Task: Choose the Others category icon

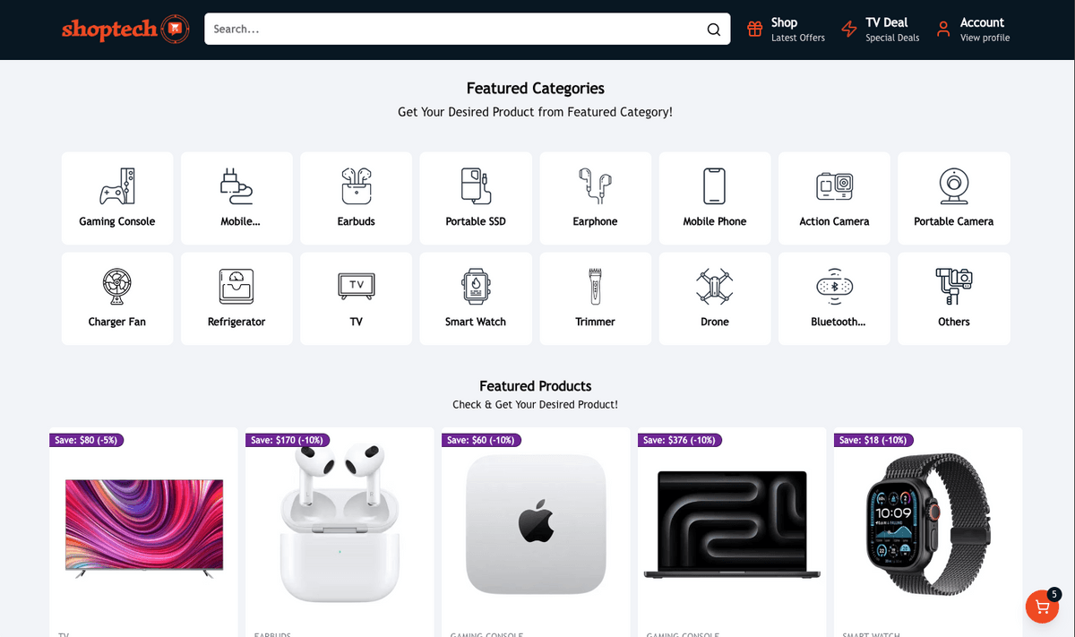Action: click(954, 287)
